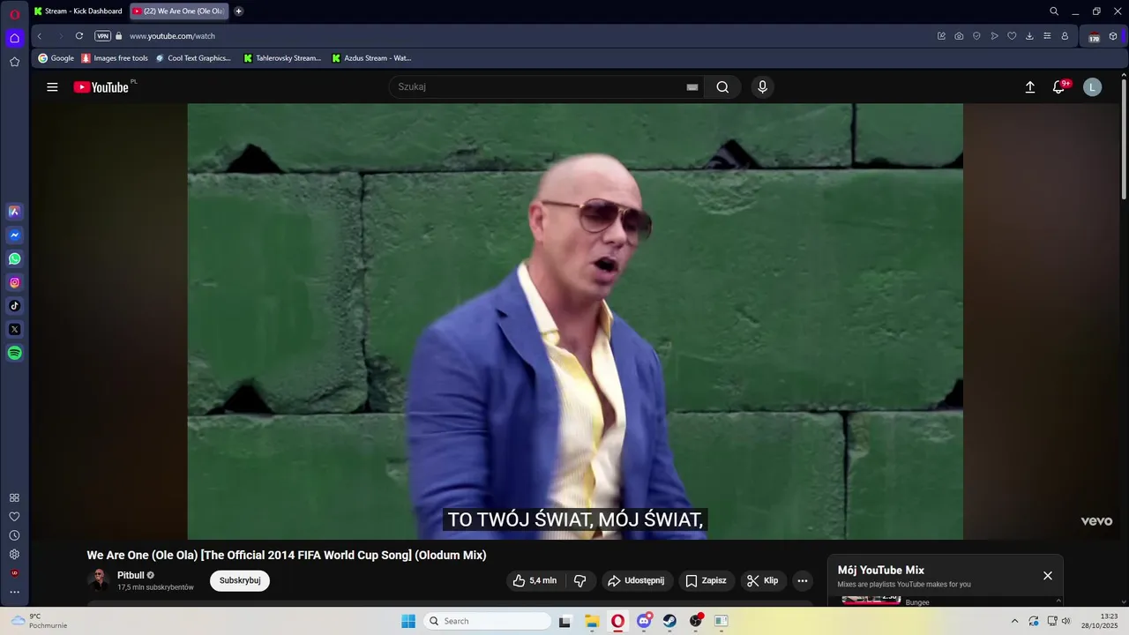
Task: Like the video (5,4 mln)
Action: point(535,580)
